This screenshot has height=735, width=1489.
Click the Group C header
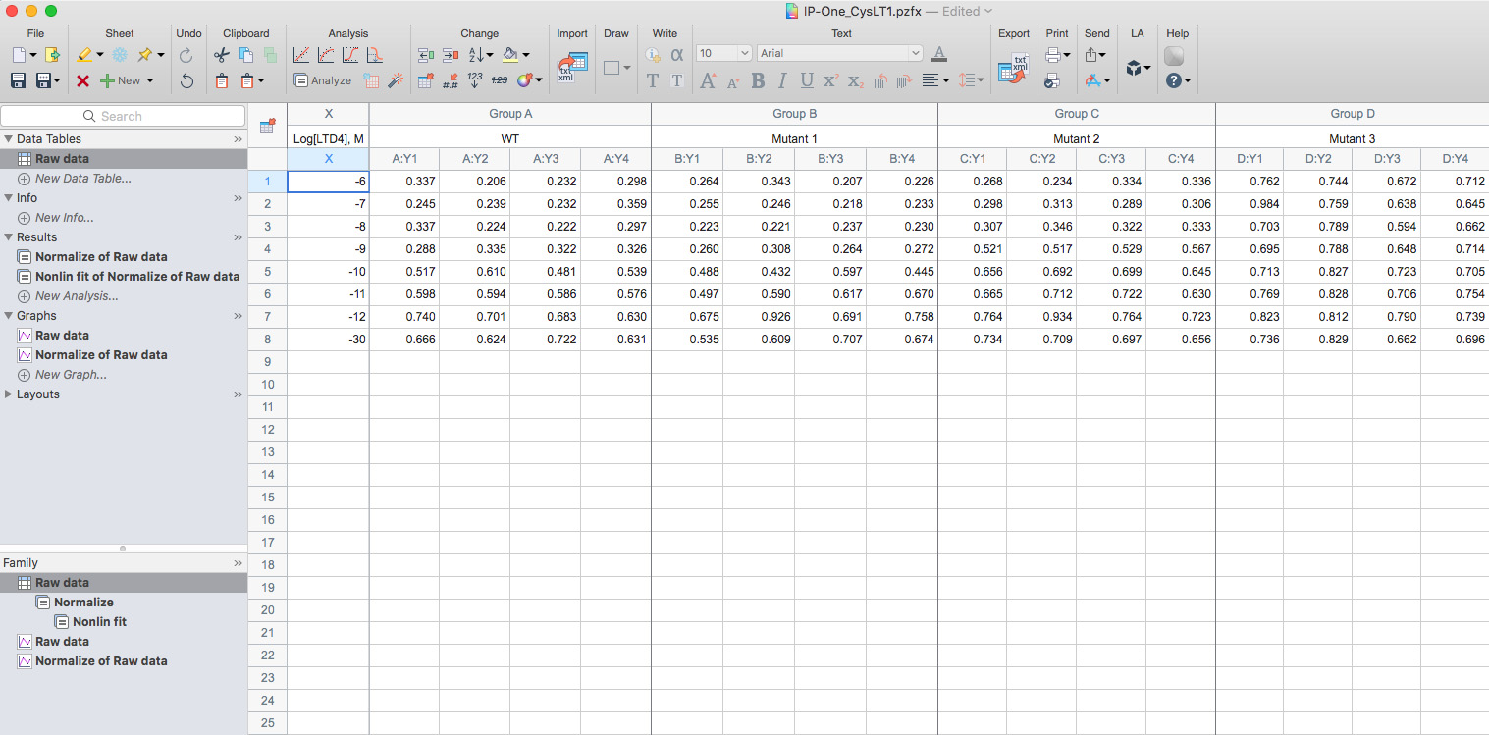(1077, 114)
